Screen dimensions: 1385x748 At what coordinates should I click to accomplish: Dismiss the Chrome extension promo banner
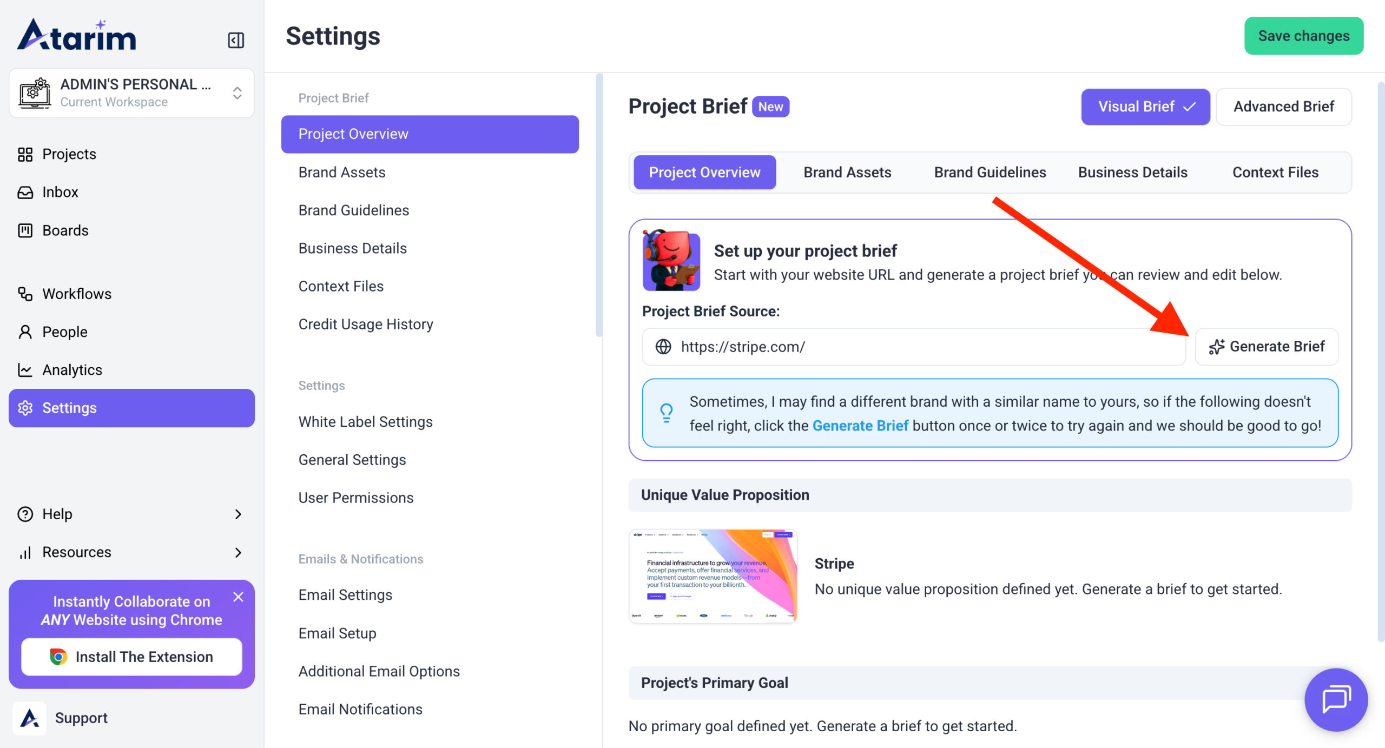tap(238, 597)
